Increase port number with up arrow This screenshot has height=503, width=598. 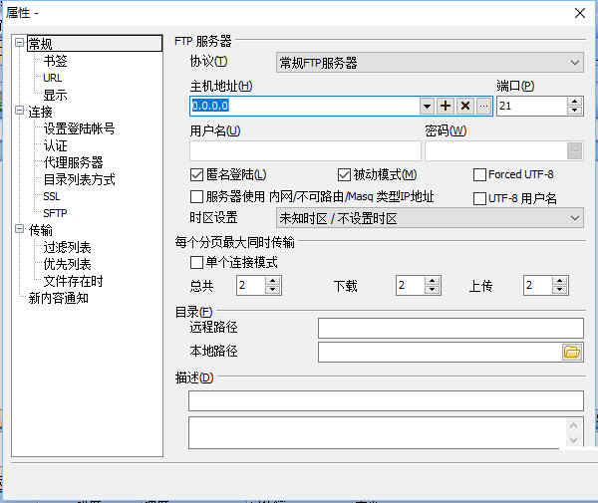click(574, 102)
